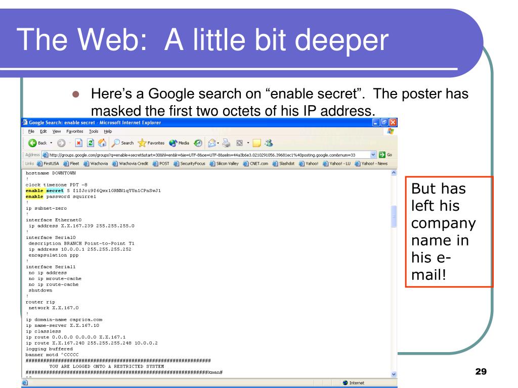Open the Help menu
Image resolution: width=518 pixels, height=388 pixels.
108,131
